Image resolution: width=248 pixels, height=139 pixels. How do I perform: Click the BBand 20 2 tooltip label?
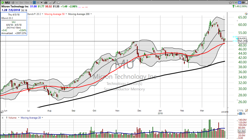[7, 18]
